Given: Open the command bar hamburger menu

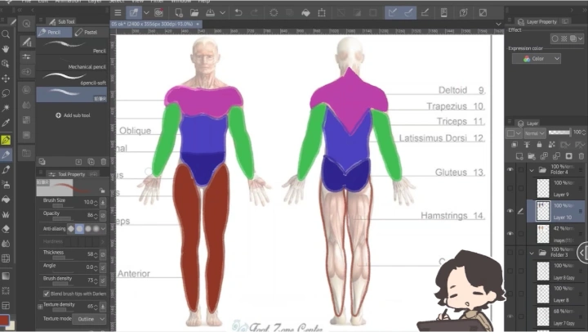Looking at the screenshot, I should [x=118, y=12].
